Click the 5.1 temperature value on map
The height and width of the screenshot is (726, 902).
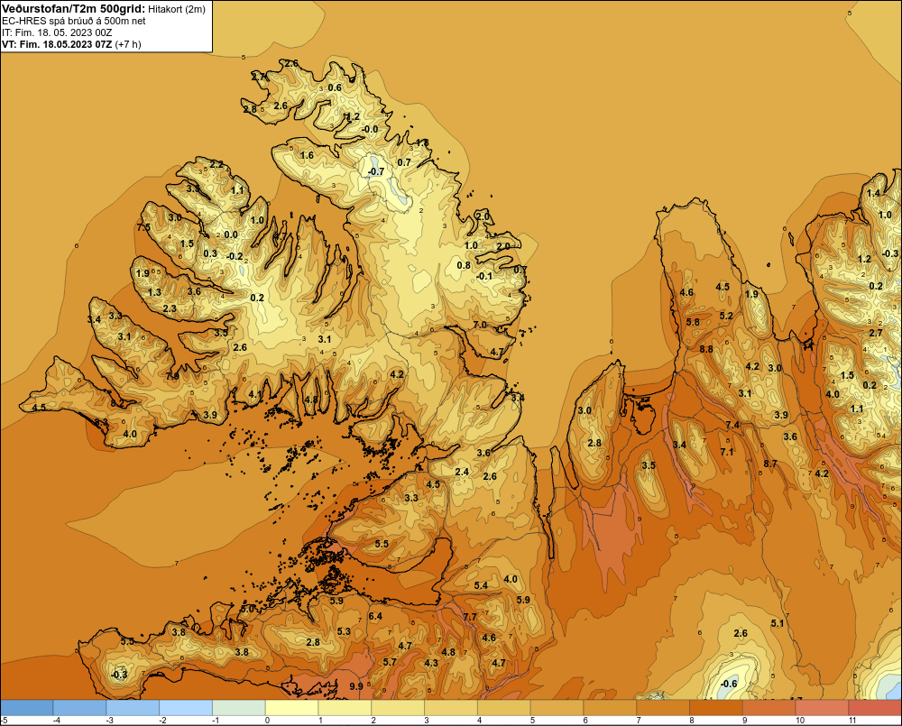click(x=778, y=623)
